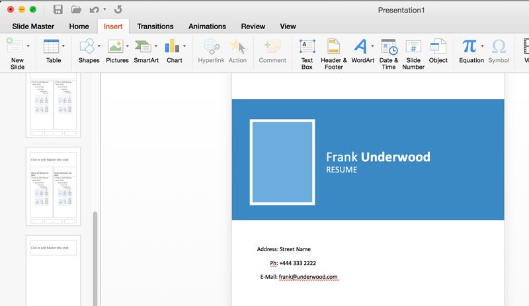Screen dimensions: 529x306
Task: Insert Date & Time
Action: pos(388,53)
